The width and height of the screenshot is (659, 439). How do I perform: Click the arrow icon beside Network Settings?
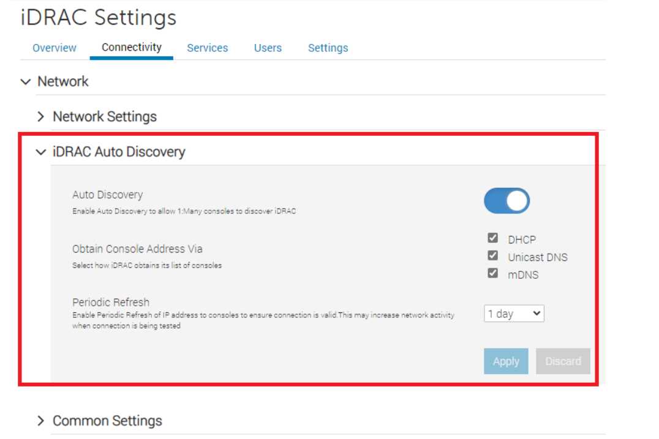(x=41, y=117)
